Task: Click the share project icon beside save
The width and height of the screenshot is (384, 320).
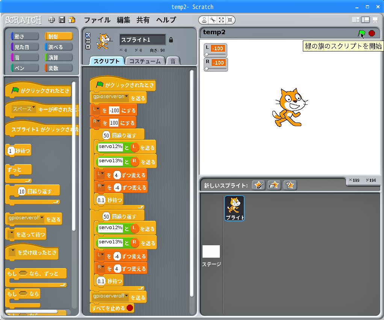Action: tap(72, 20)
